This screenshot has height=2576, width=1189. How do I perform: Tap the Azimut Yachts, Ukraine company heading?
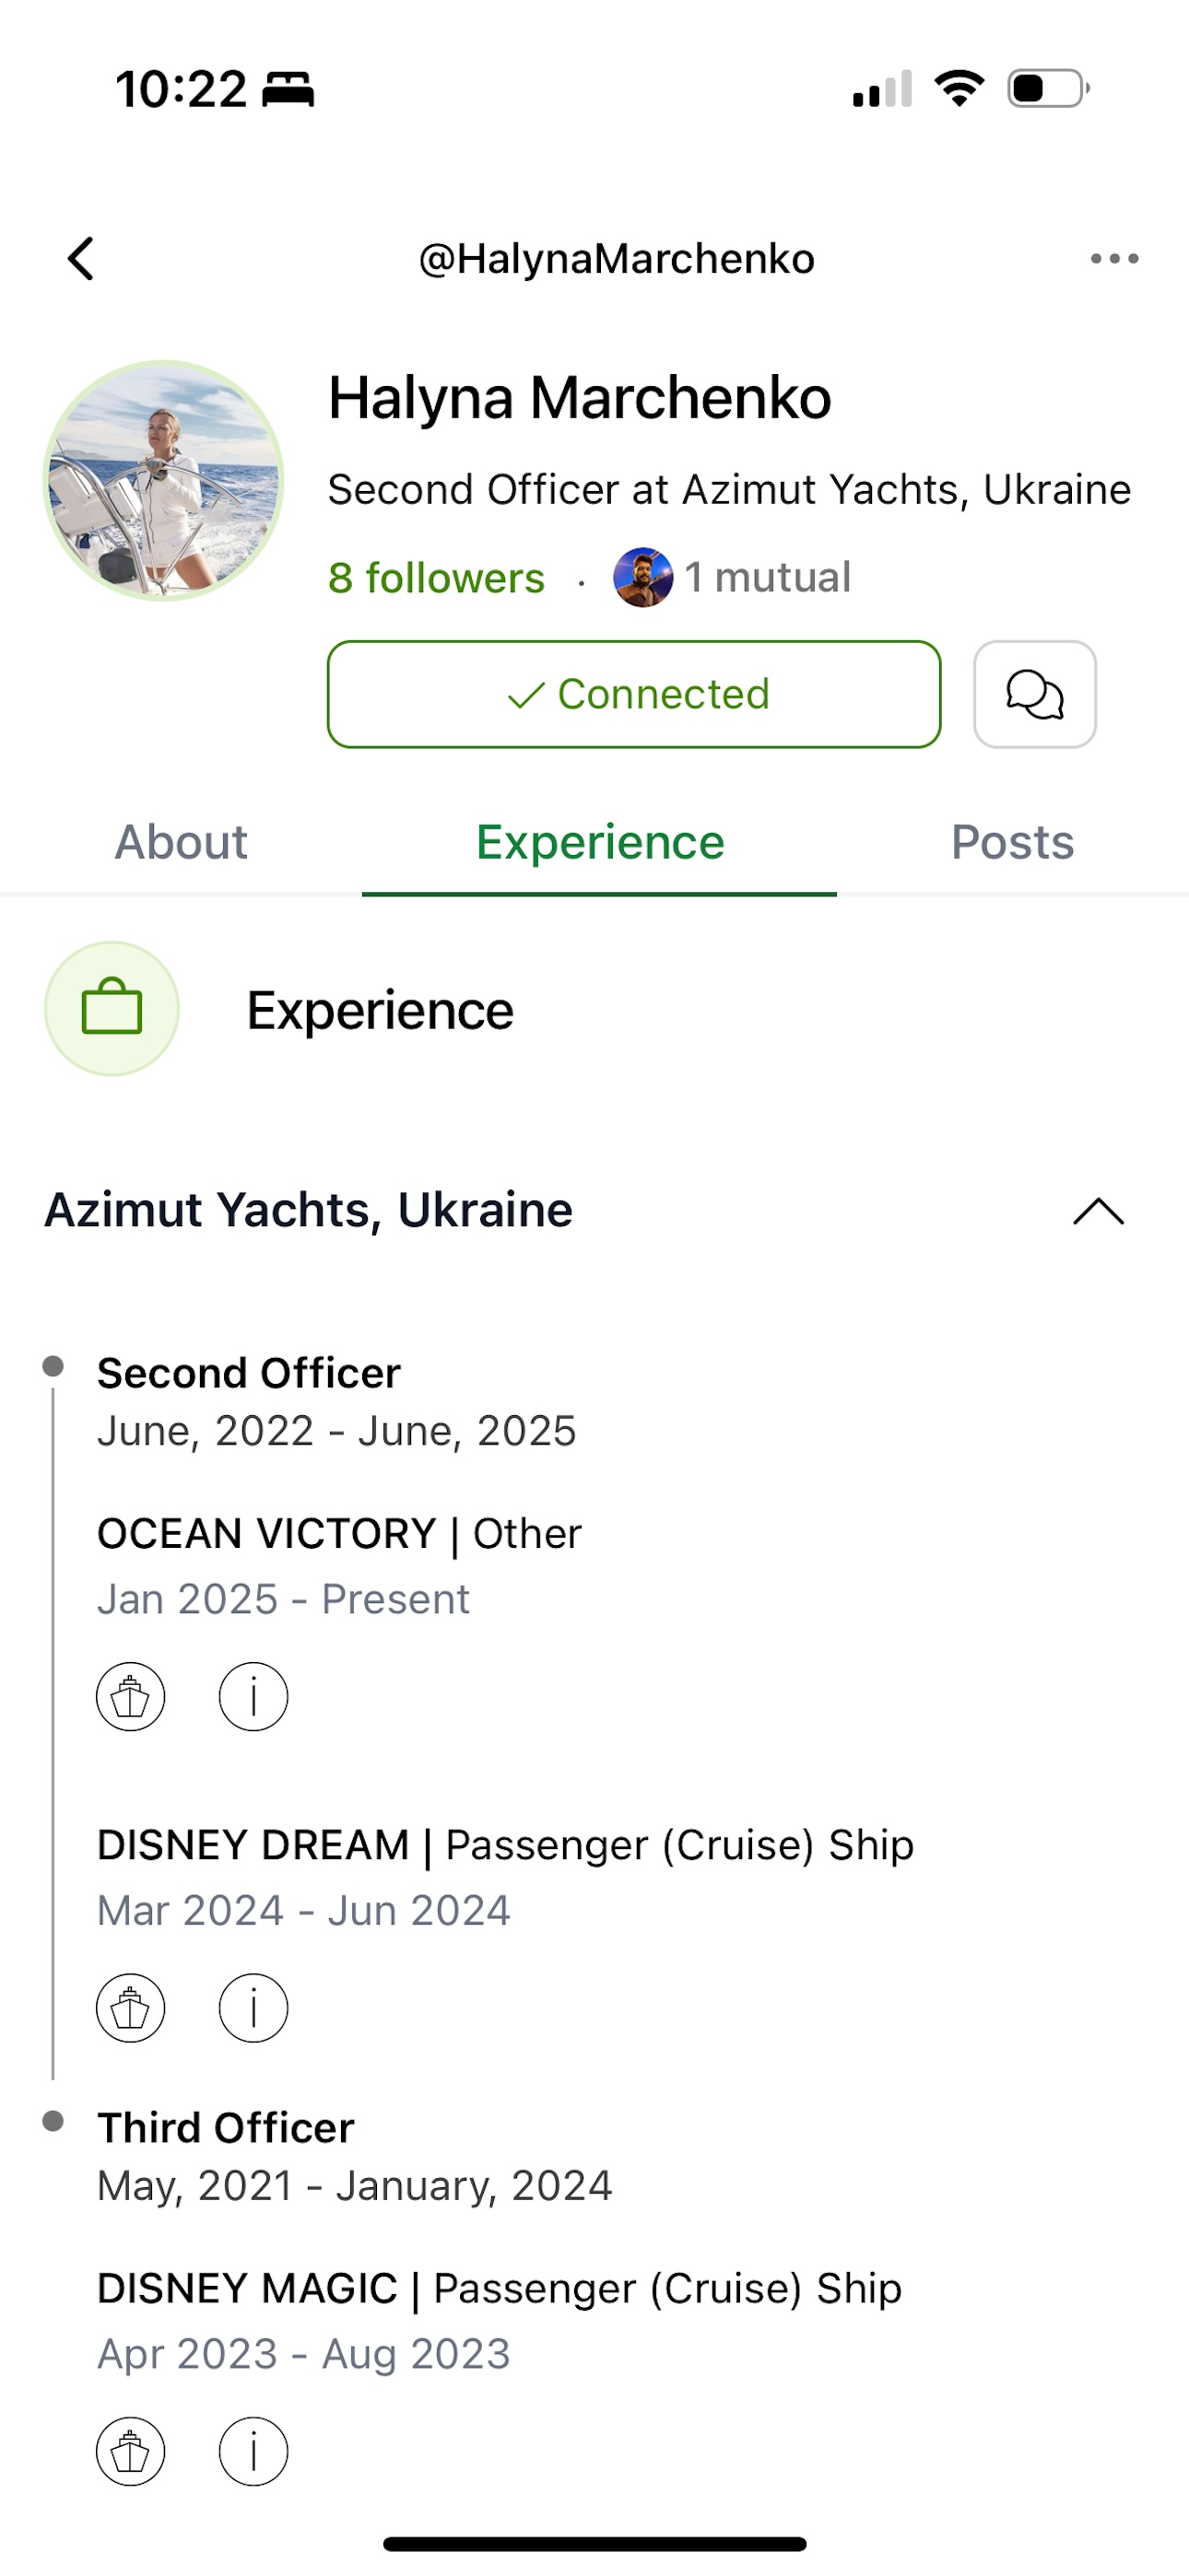(x=308, y=1210)
